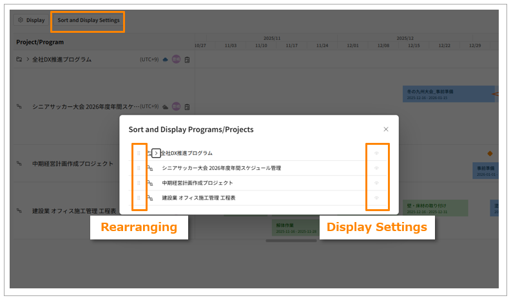This screenshot has width=511, height=298.
Task: Hide シニアサッカー大会 project using eye icon
Action: tap(377, 168)
